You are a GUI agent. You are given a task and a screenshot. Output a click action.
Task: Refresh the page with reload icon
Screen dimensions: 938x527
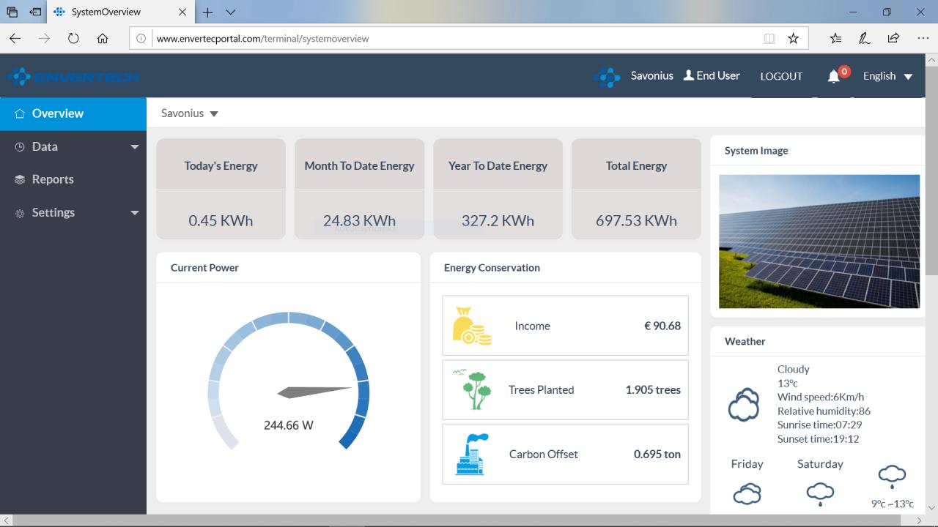click(73, 39)
